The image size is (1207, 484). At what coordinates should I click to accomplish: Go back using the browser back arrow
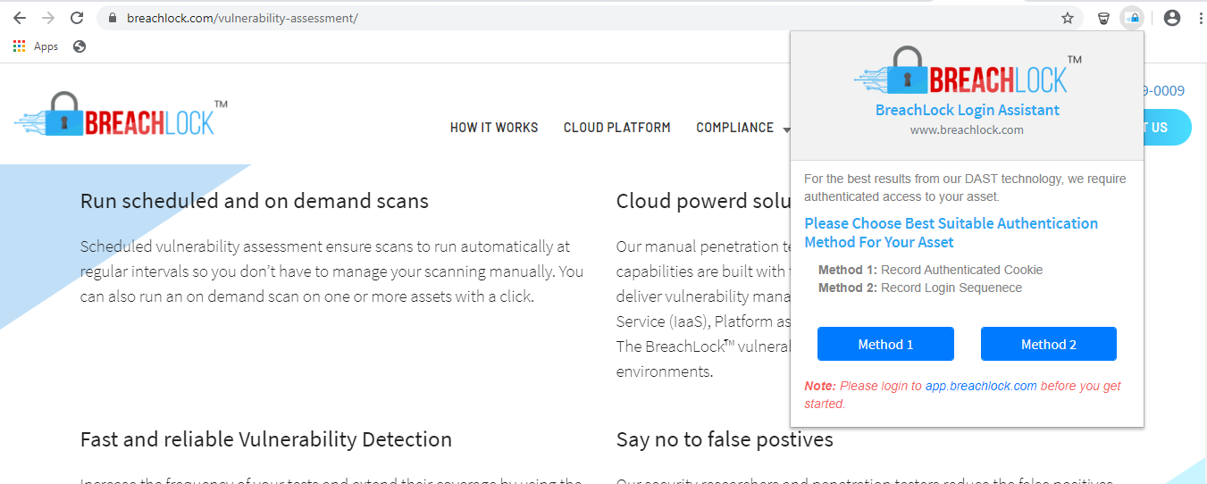(x=19, y=18)
